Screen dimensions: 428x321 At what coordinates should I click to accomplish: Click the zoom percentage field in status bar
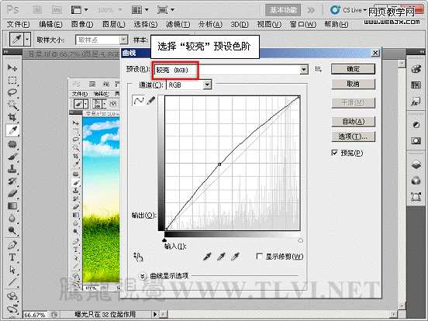35,315
